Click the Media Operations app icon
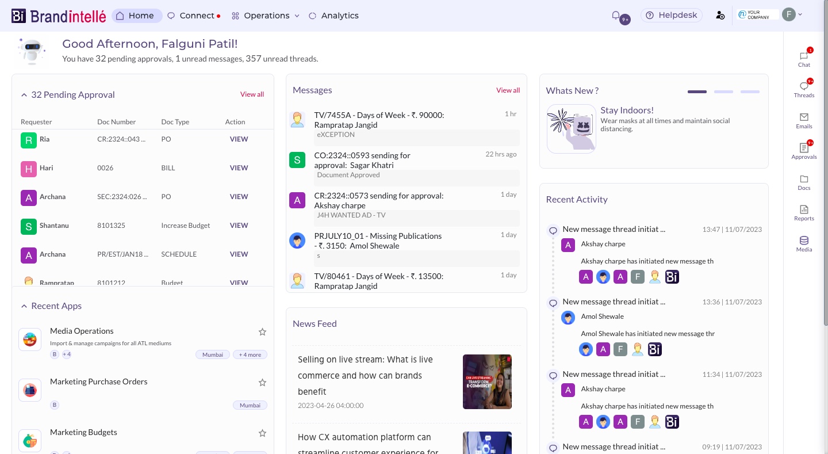Screen dimensions: 828x454 pos(30,339)
